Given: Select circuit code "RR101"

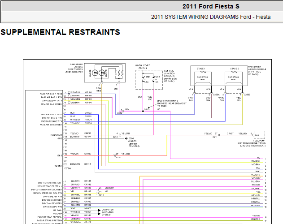Looking at the screenshot, I should [x=88, y=99].
